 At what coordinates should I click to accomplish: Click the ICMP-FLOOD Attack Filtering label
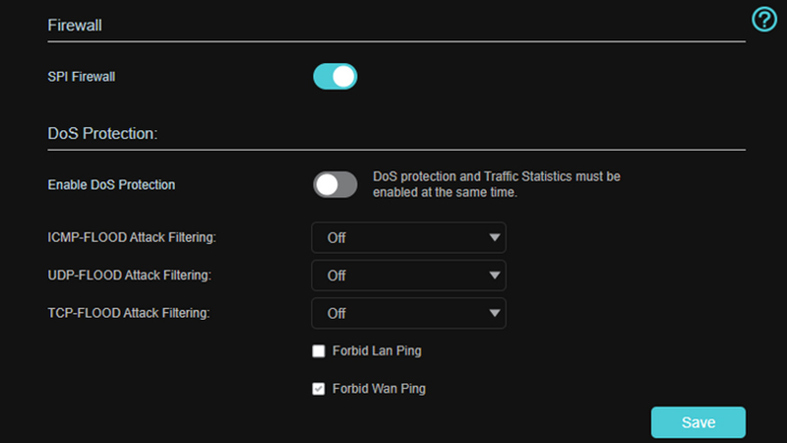132,237
